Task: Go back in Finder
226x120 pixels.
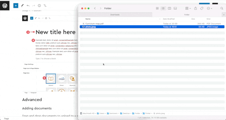Action: (95, 8)
